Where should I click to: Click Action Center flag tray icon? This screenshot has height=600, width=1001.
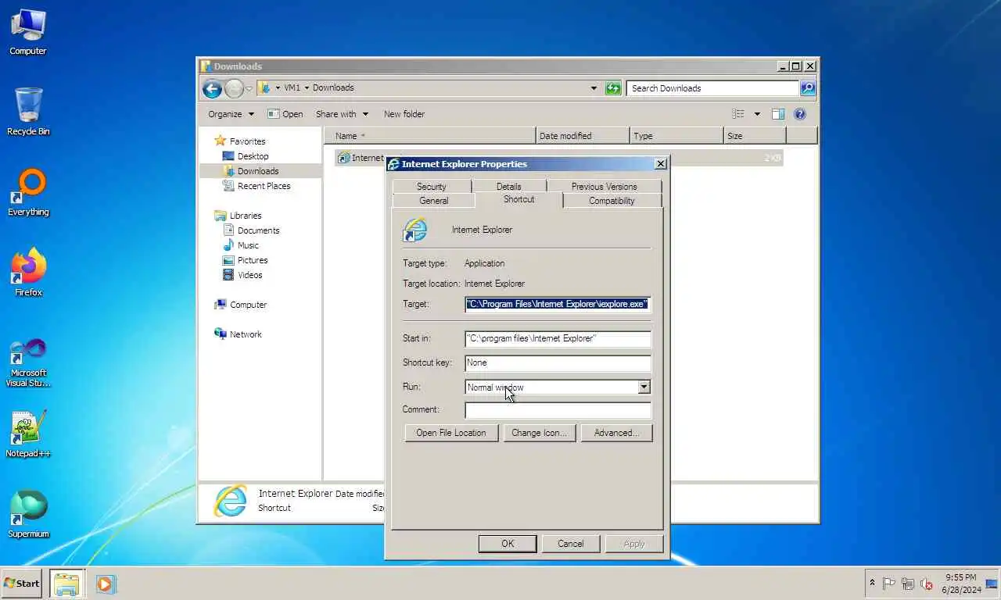pyautogui.click(x=889, y=584)
